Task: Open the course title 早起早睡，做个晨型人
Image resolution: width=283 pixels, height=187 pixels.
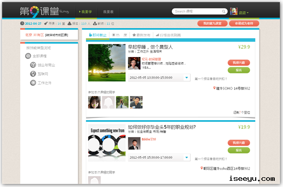Action: tap(150, 47)
